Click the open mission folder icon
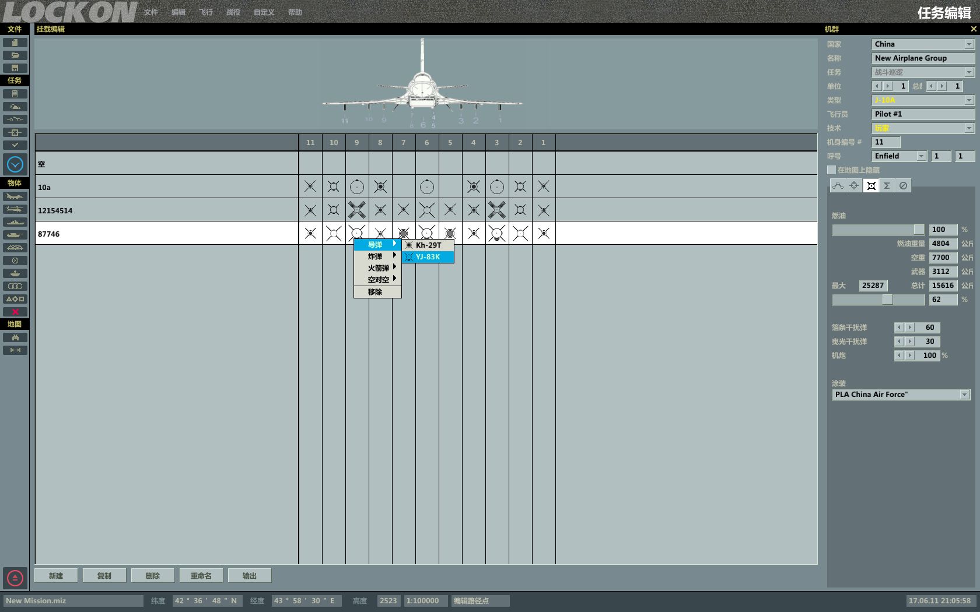980x612 pixels. tap(15, 55)
